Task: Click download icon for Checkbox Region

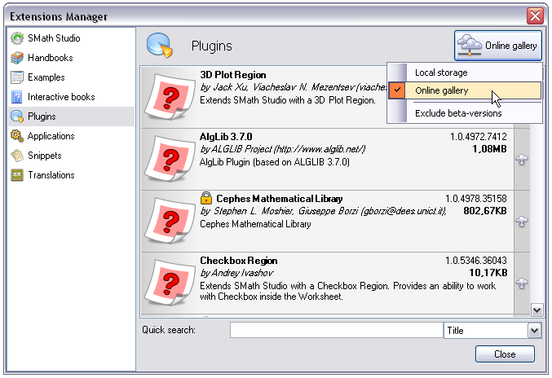Action: [522, 283]
